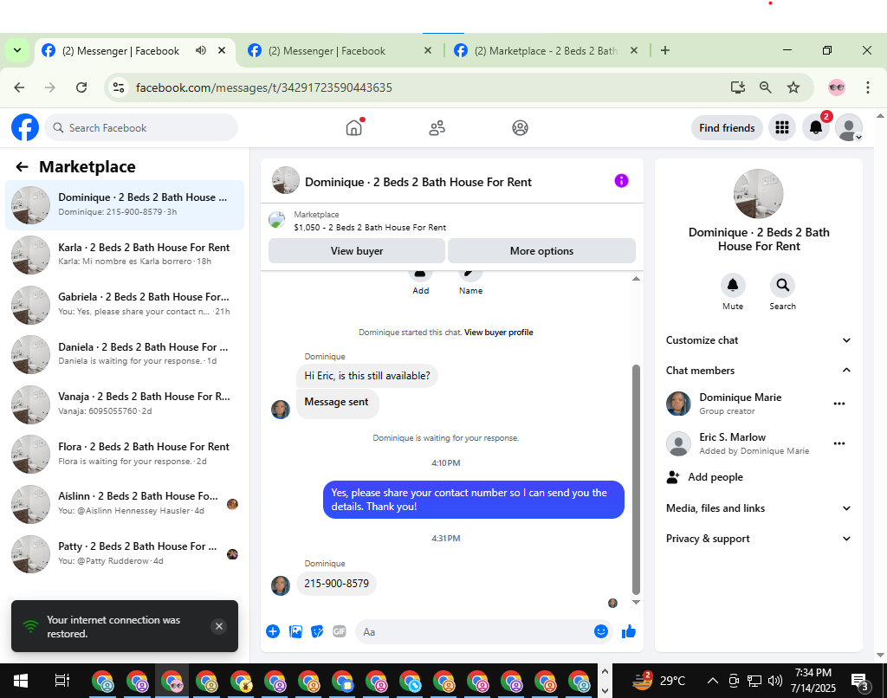Open Gabriela conversation in the list
The height and width of the screenshot is (698, 887).
coord(125,304)
